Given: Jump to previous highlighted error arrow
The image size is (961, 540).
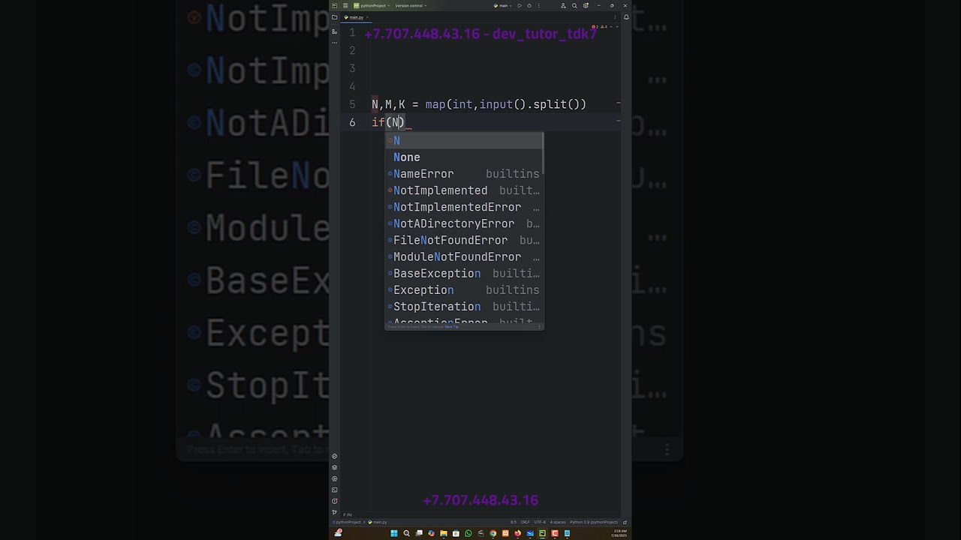Looking at the screenshot, I should pos(611,26).
